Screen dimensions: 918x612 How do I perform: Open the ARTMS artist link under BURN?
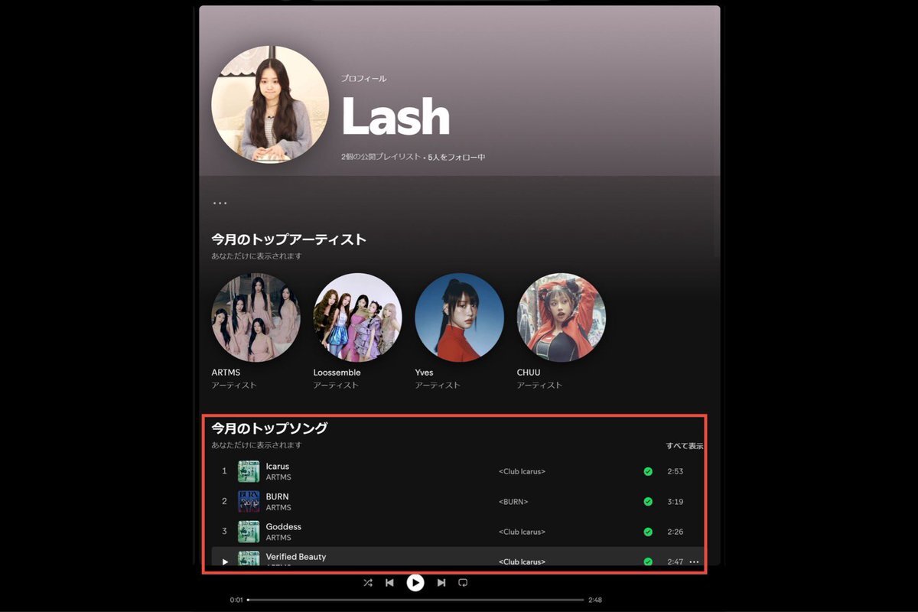coord(278,507)
